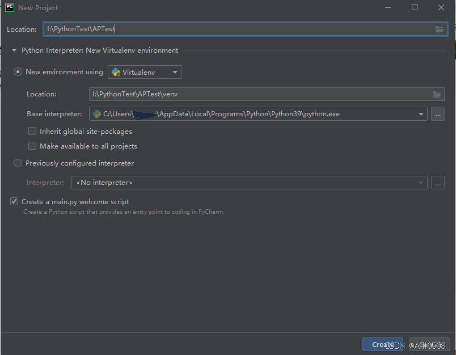The image size is (456, 355).
Task: Open folder picker for venv Location
Action: [x=436, y=94]
